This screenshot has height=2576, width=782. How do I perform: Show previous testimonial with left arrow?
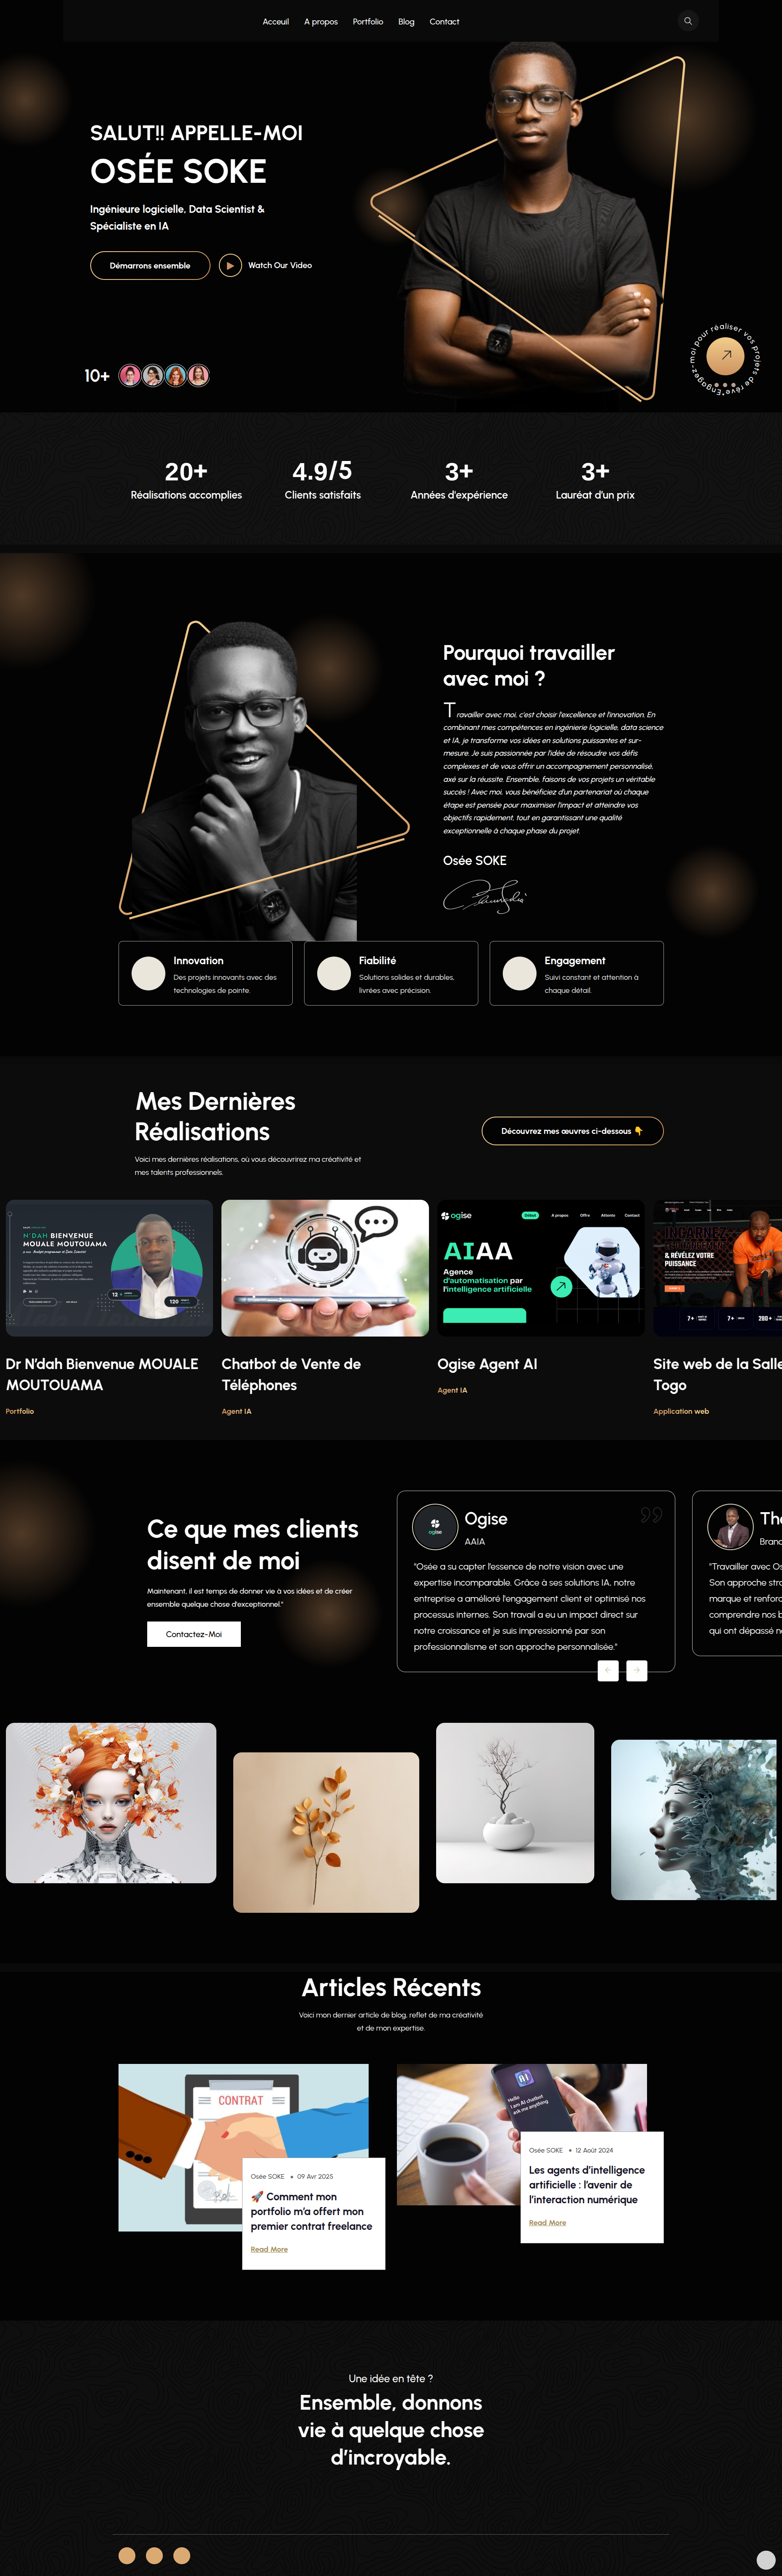pyautogui.click(x=607, y=1670)
